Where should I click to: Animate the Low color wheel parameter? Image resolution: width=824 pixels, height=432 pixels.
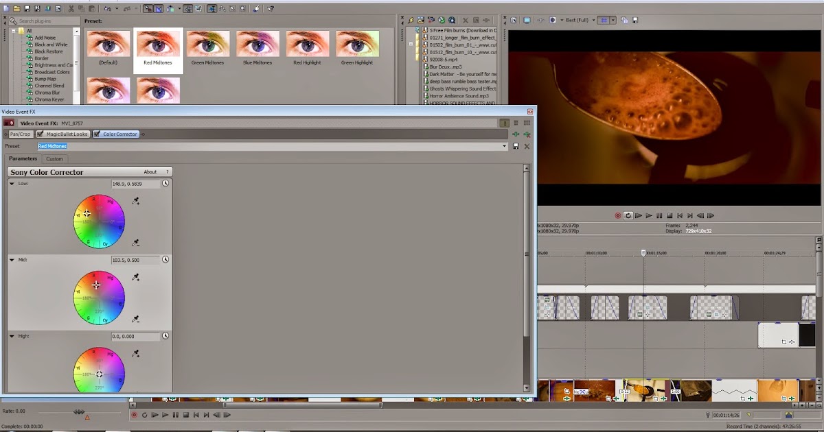(165, 184)
